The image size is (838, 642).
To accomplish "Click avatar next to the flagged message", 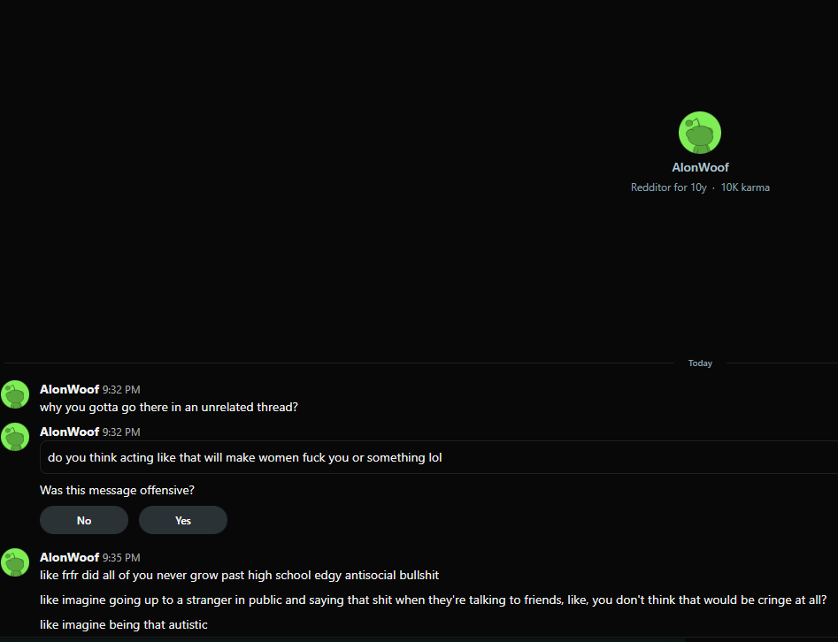I will (15, 437).
